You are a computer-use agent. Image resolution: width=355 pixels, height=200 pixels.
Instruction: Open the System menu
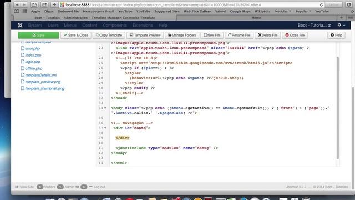point(35,25)
